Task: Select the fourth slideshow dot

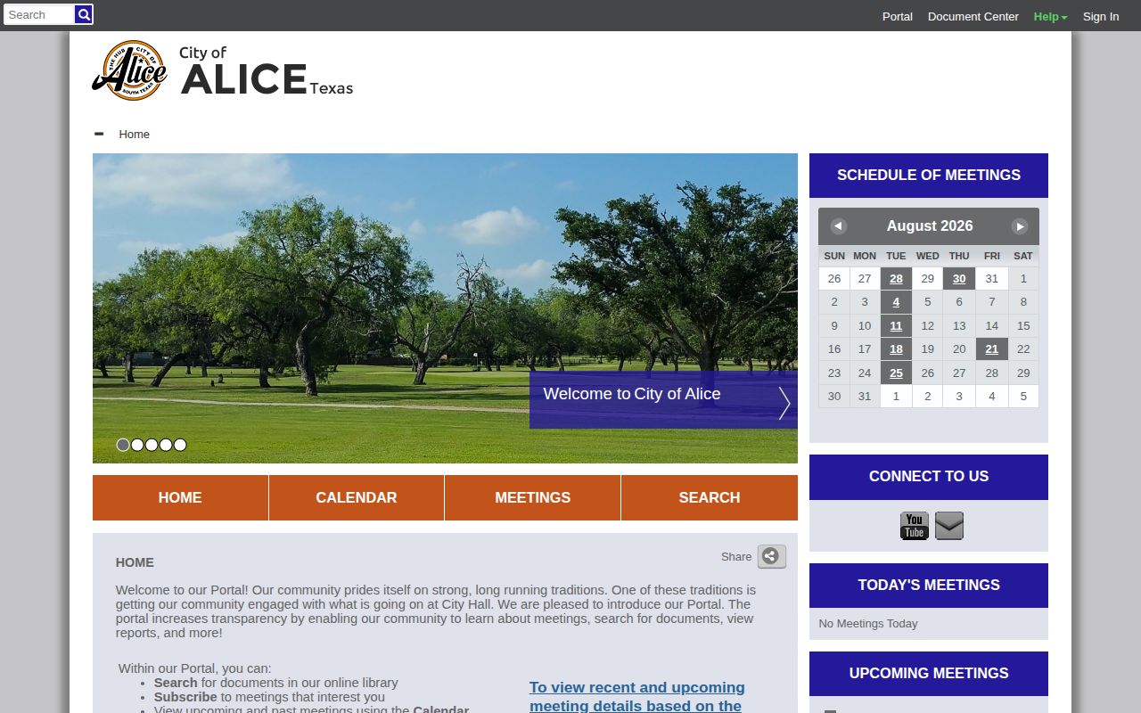Action: coord(166,445)
